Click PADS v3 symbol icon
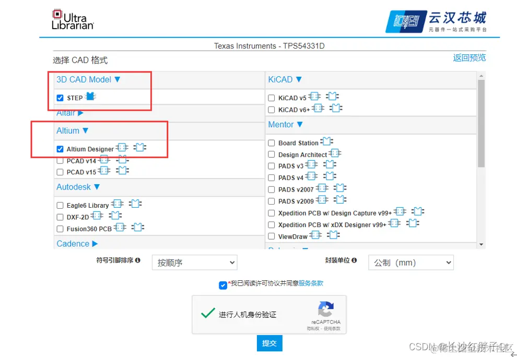517x357 pixels. click(311, 164)
